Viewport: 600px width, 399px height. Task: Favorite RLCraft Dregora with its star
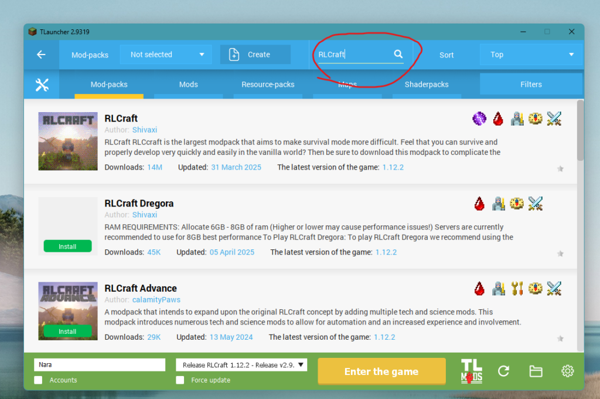[560, 254]
